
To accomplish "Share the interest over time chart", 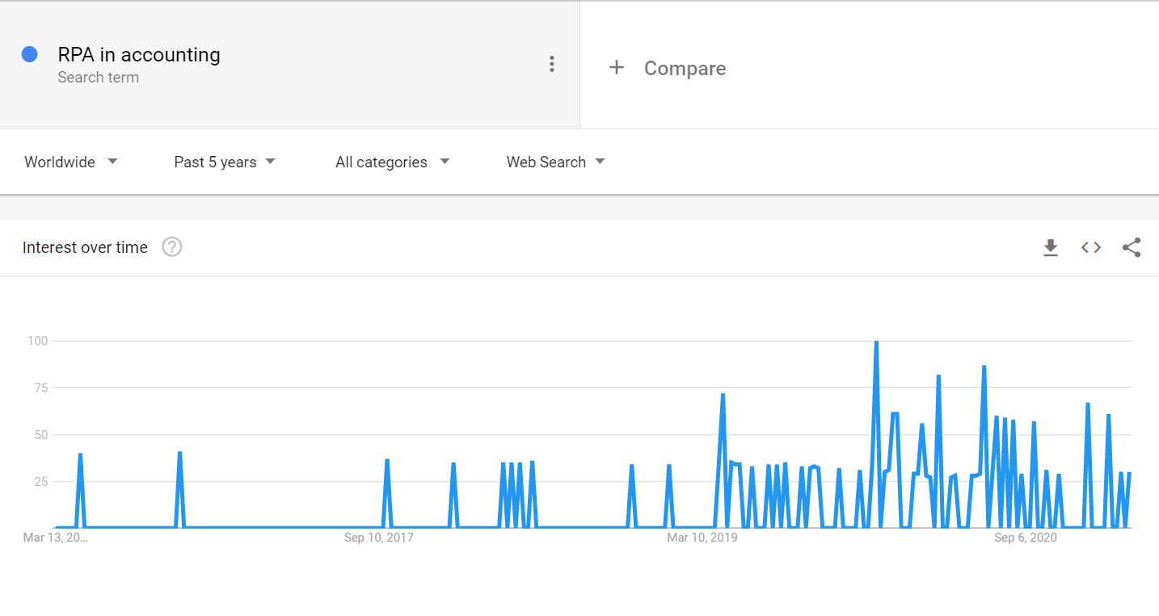I will (x=1132, y=247).
